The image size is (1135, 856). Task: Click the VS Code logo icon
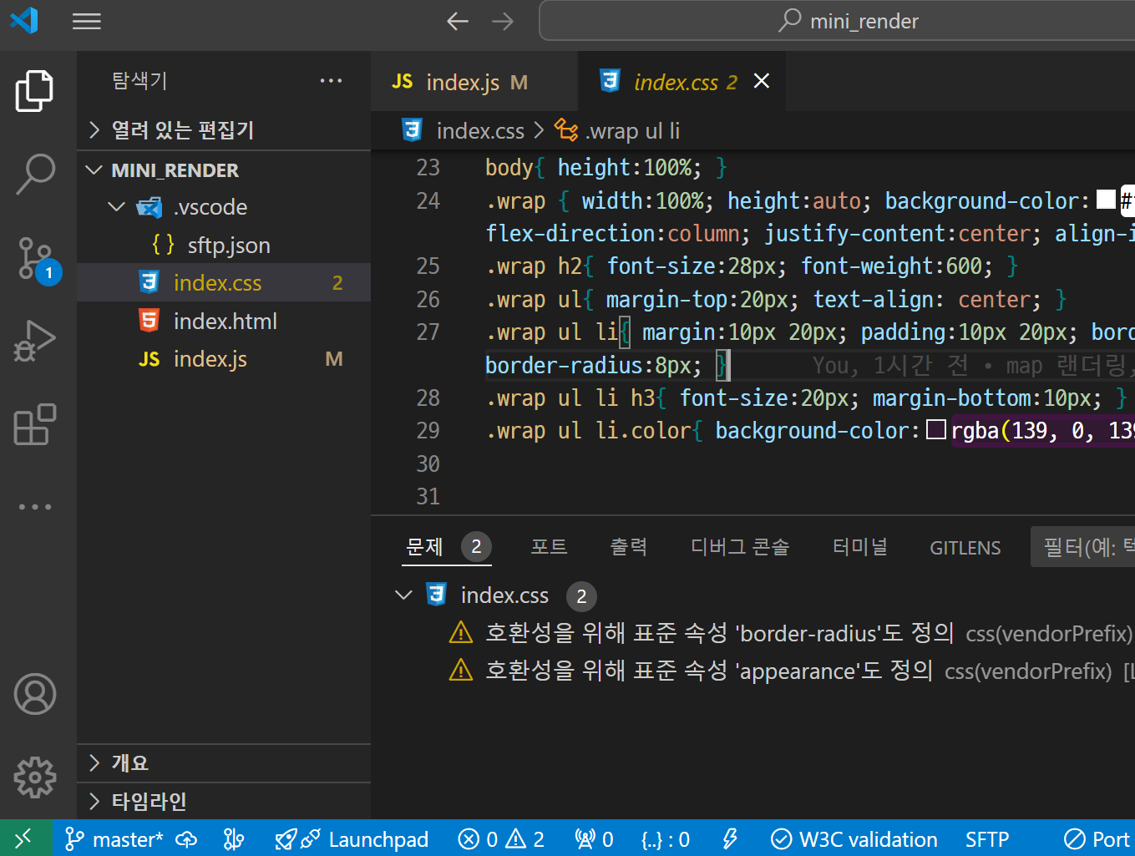tap(24, 20)
